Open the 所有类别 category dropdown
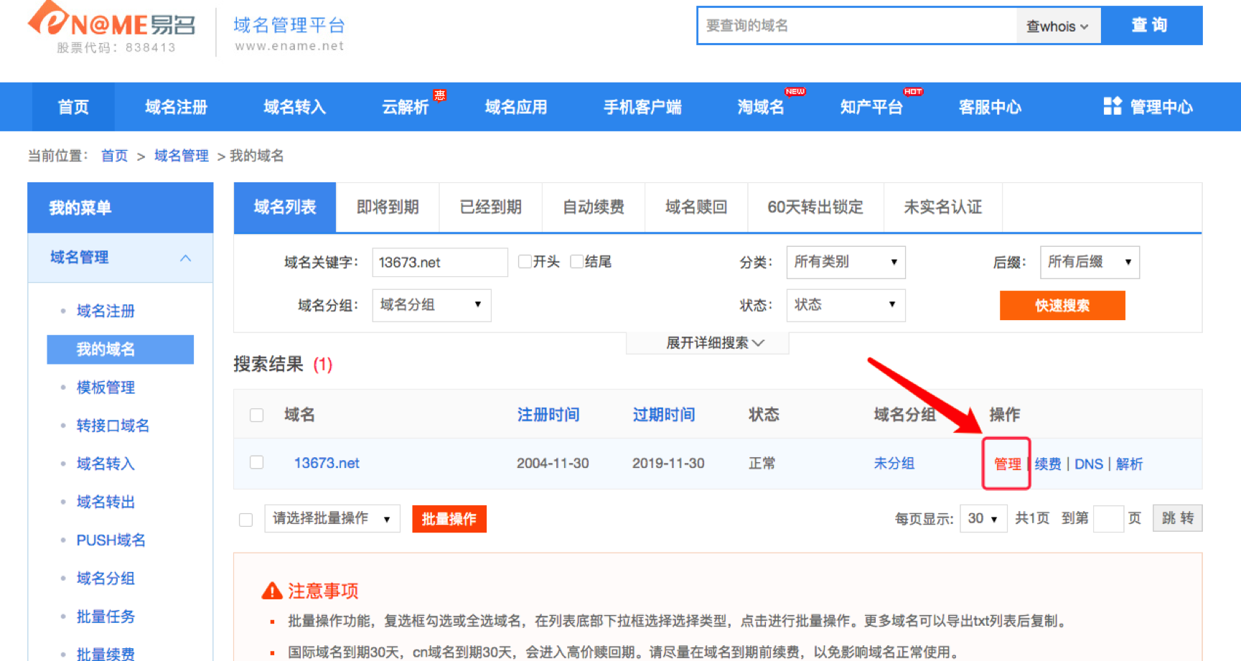This screenshot has width=1241, height=661. click(846, 262)
